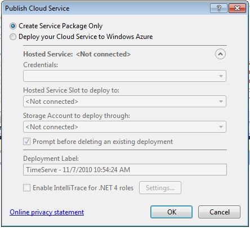Click the Hosted Service: Not connected header text
The height and width of the screenshot is (228, 250).
(77, 54)
